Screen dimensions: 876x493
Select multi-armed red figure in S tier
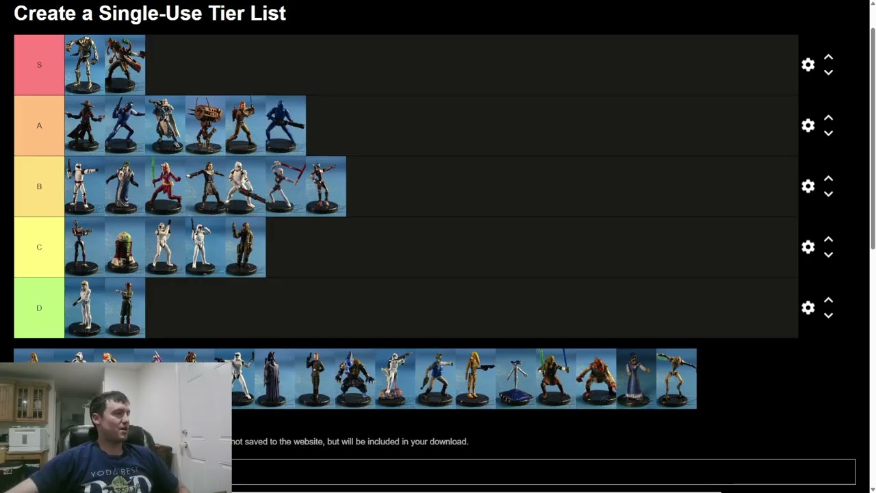tap(125, 64)
